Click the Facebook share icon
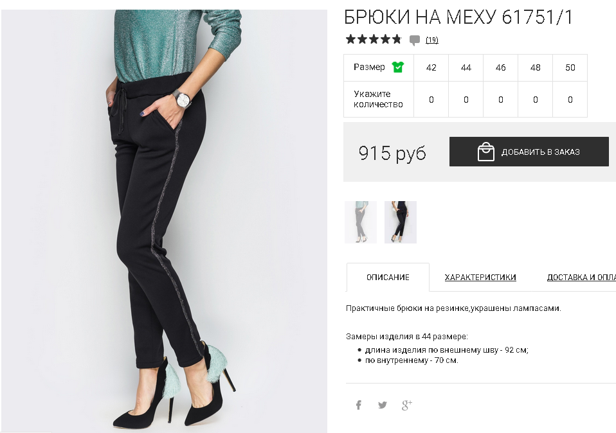Viewport: 616px width, 433px height. [359, 405]
